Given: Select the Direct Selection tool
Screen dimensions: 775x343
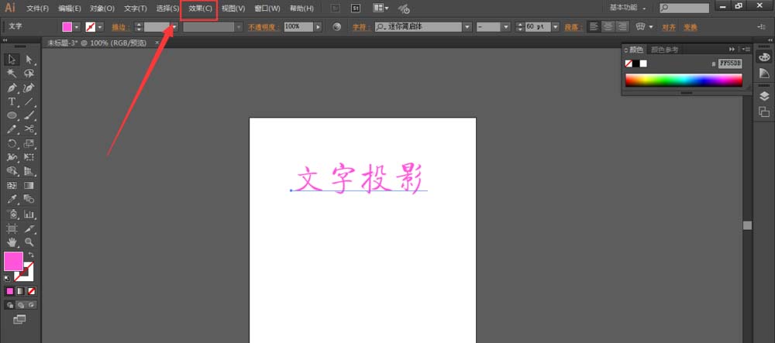Looking at the screenshot, I should (x=29, y=60).
